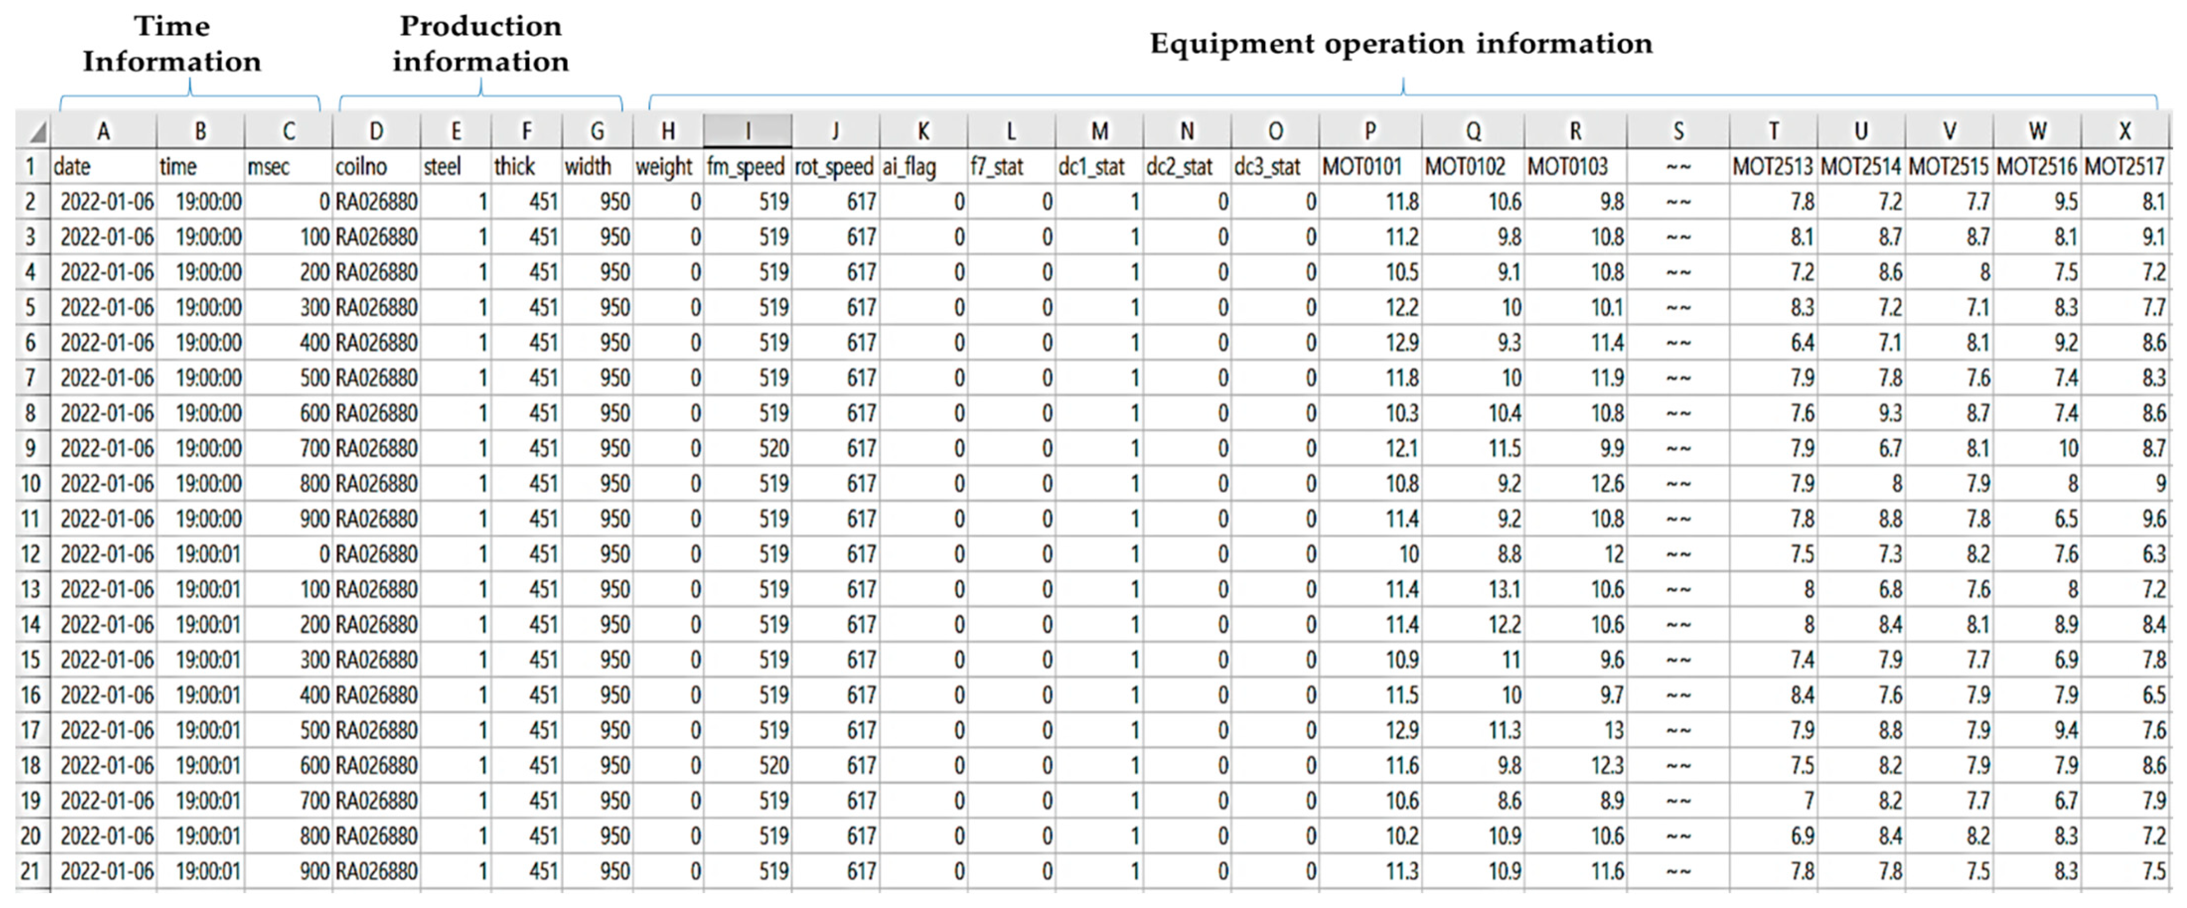Select row 21 header number
The height and width of the screenshot is (908, 2187).
pos(31,871)
